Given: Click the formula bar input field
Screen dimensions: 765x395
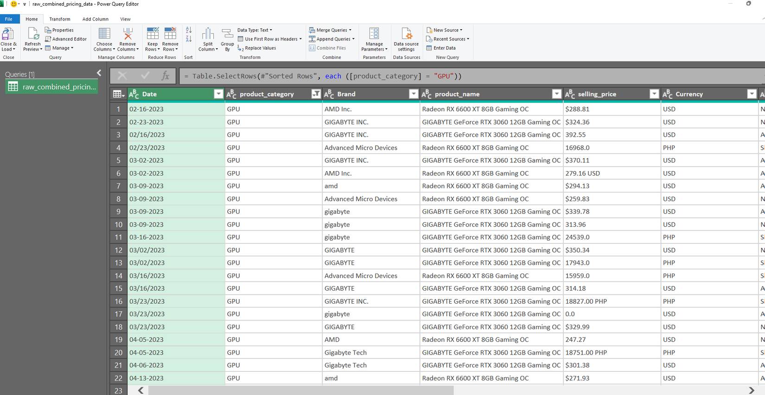Looking at the screenshot, I should [x=464, y=76].
